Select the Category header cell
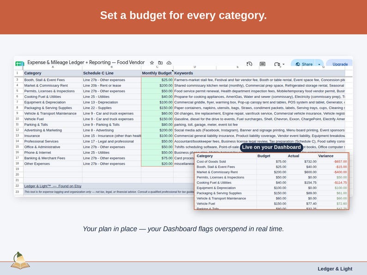This screenshot has width=367, height=275. tap(53, 73)
